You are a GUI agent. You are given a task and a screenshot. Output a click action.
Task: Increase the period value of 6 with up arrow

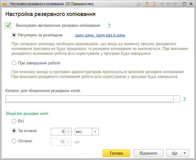coord(68,130)
